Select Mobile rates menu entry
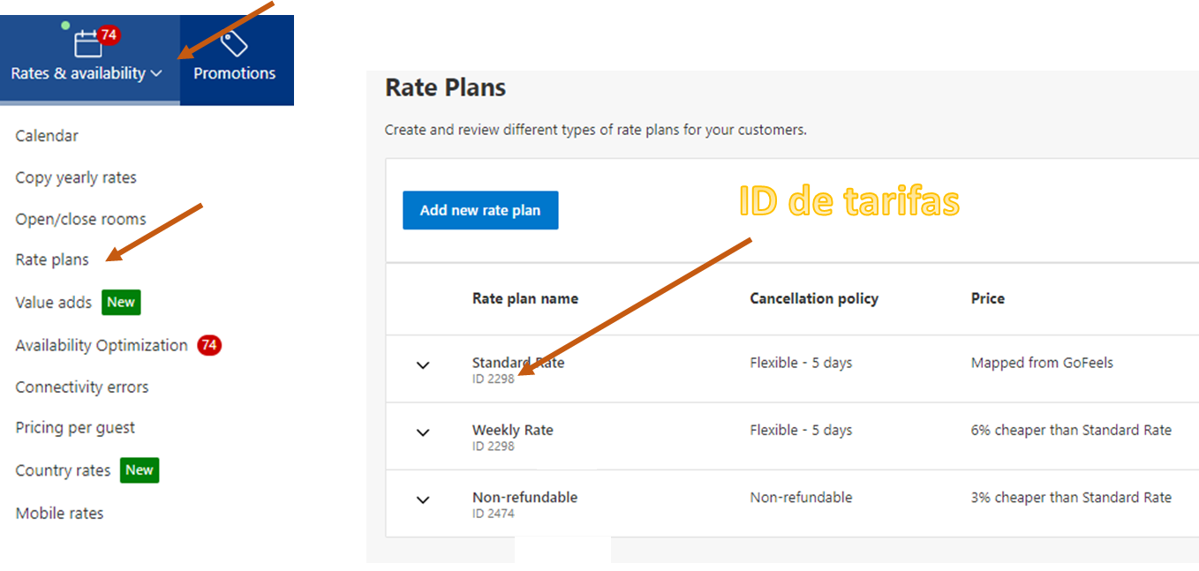The image size is (1199, 571). [59, 513]
